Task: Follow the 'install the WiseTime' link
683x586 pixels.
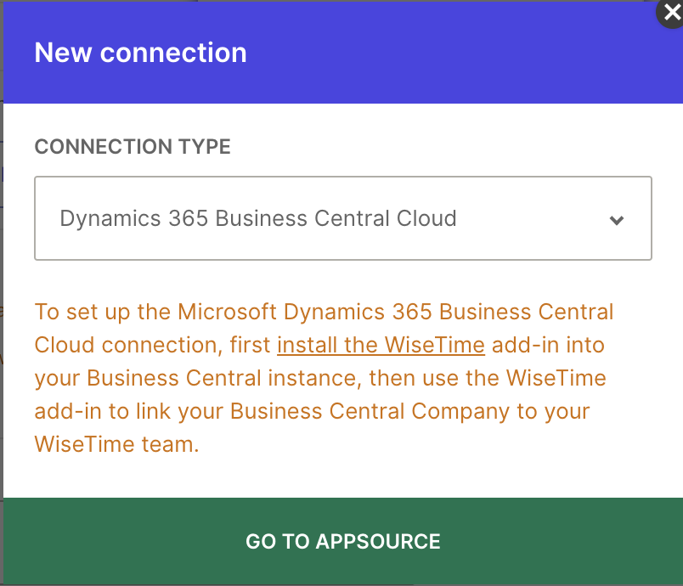Action: tap(381, 346)
